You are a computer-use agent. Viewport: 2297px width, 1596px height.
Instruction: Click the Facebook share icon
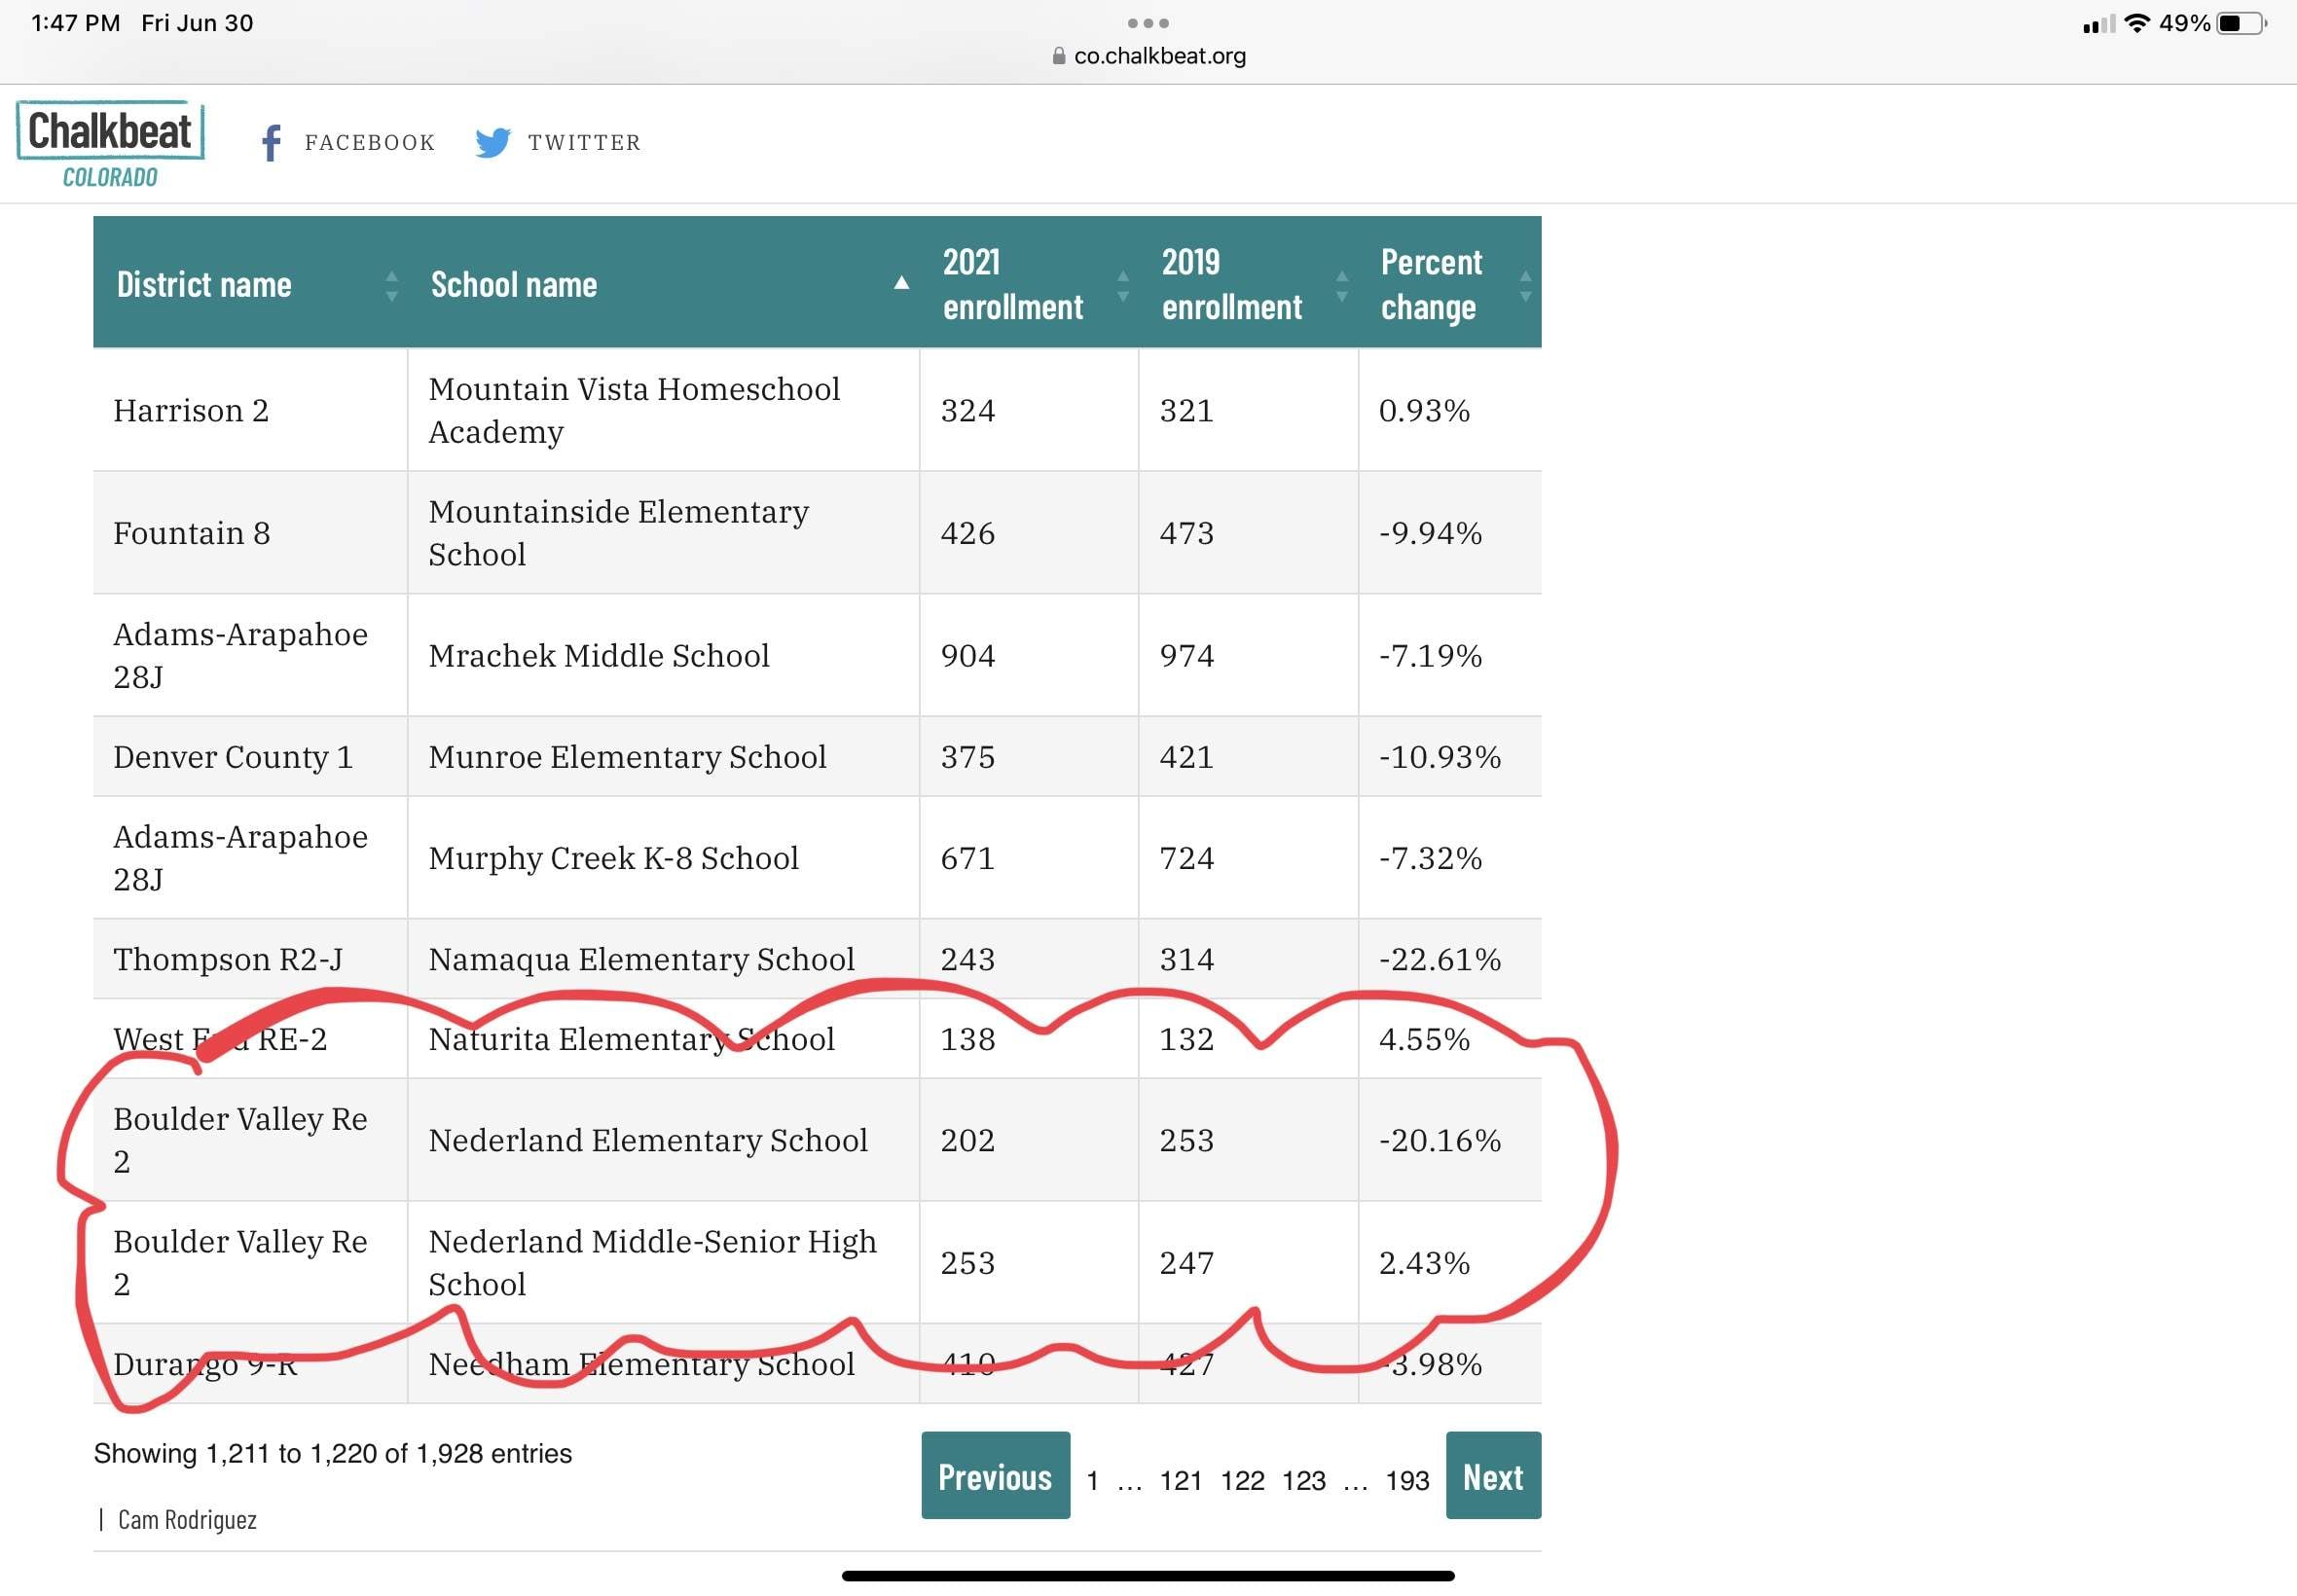pyautogui.click(x=271, y=143)
